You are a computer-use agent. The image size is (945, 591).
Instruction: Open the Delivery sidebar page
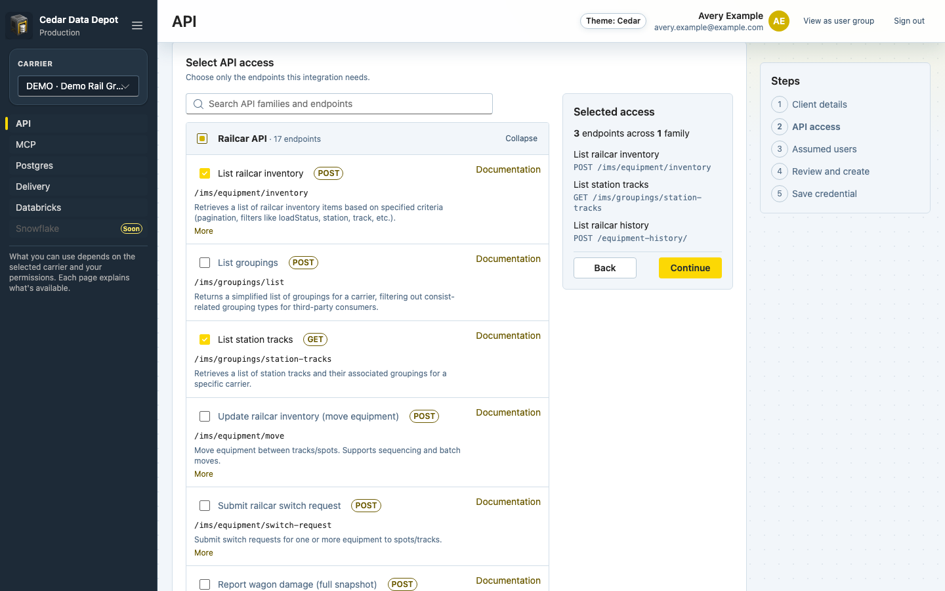79,186
